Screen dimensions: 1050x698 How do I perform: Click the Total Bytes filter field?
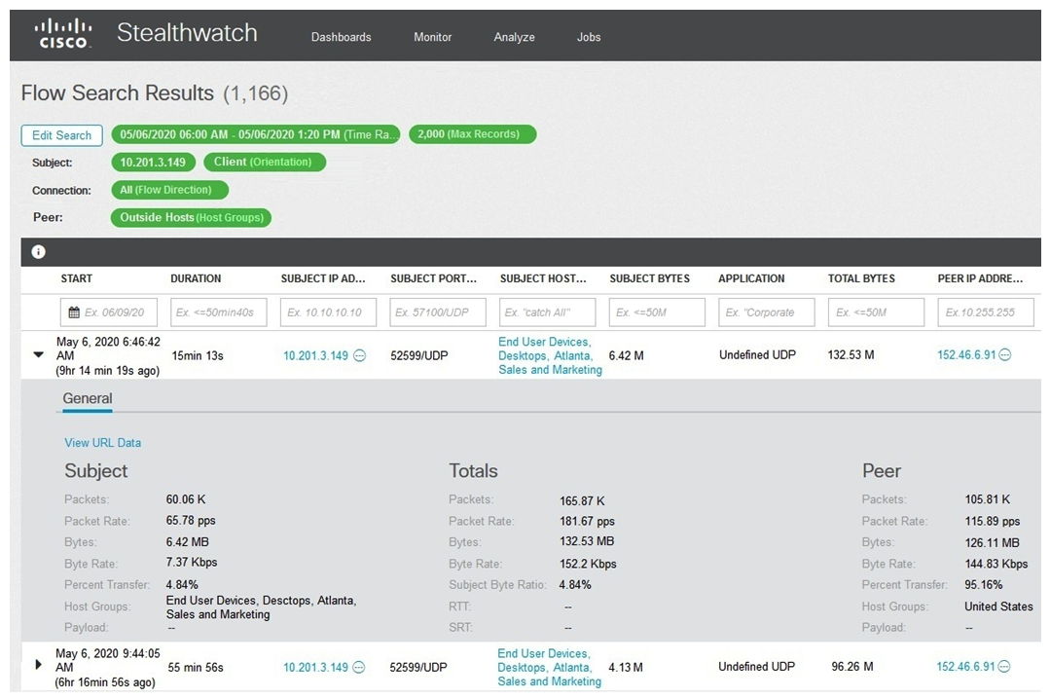pos(876,312)
